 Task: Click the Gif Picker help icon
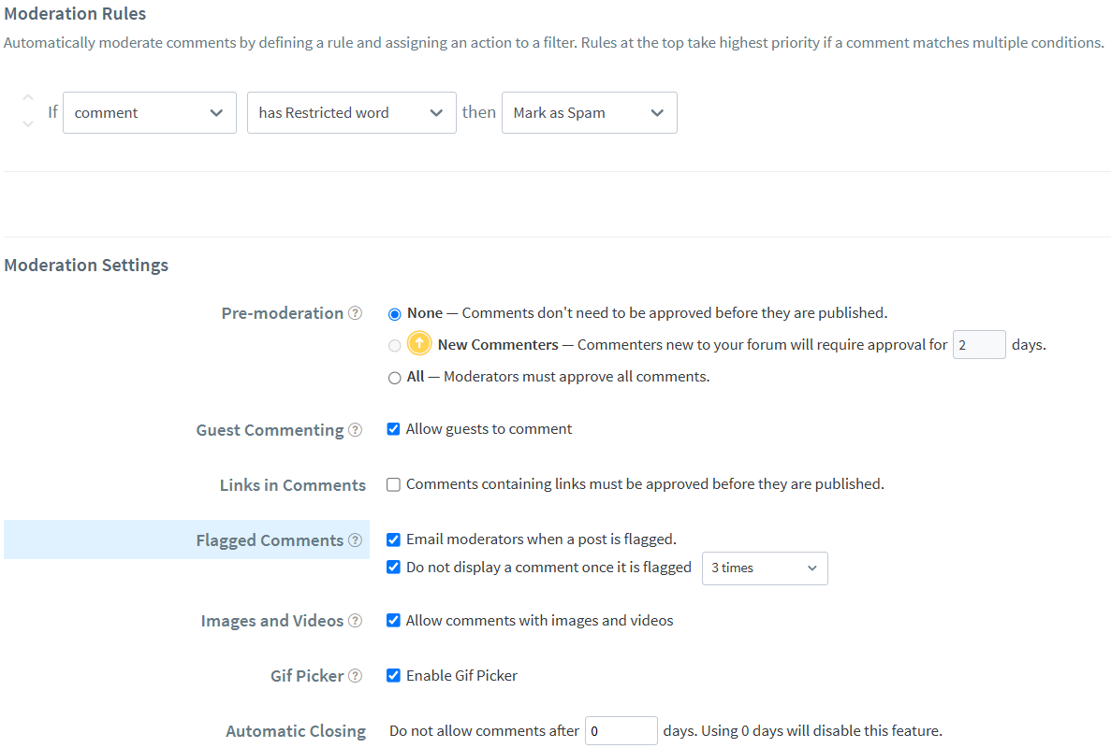tap(356, 676)
